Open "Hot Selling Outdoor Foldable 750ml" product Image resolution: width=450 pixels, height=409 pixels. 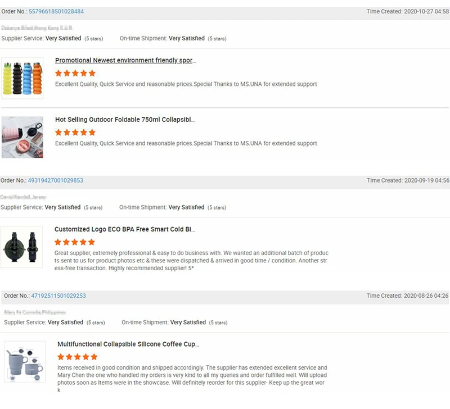[x=125, y=120]
